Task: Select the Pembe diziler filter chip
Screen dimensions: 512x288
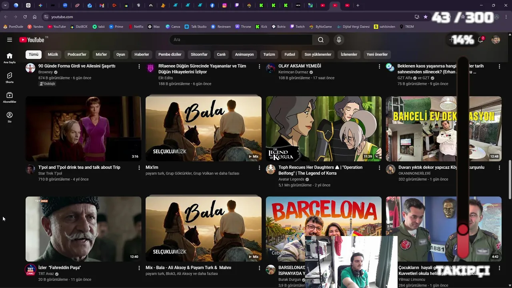Action: (170, 54)
